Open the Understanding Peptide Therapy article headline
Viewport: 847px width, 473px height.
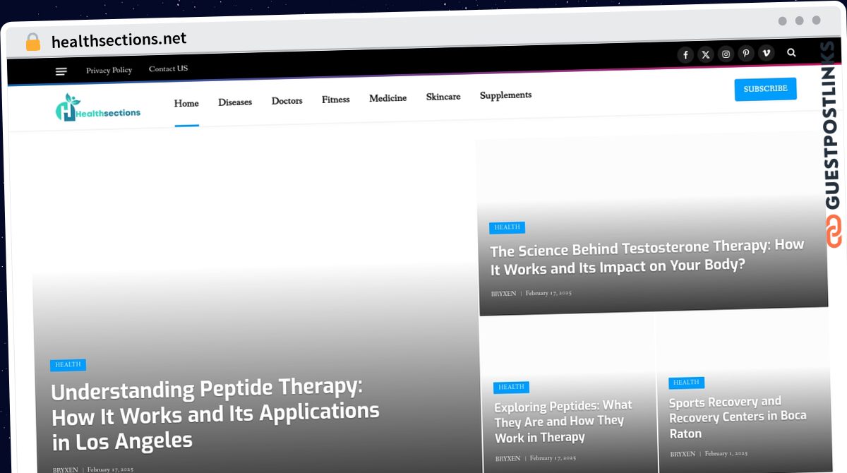tap(215, 415)
